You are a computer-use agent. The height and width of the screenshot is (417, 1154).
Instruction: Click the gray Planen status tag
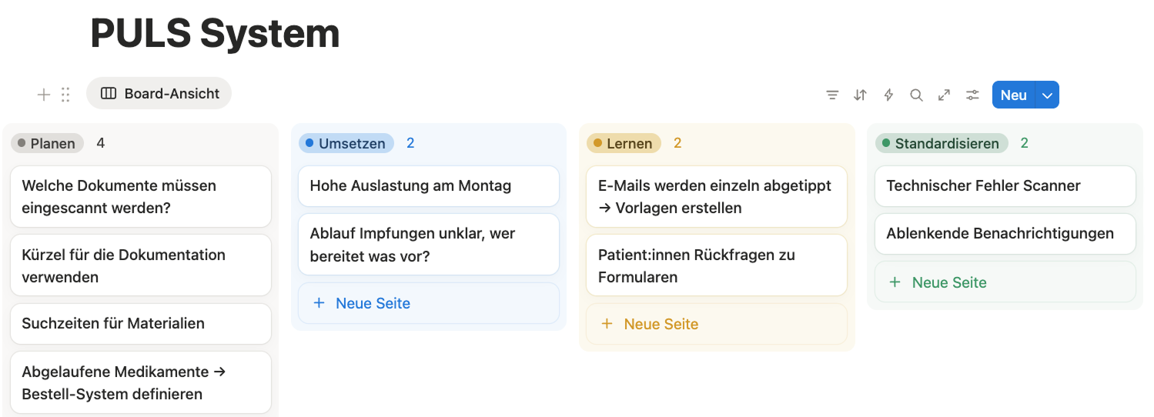(47, 143)
